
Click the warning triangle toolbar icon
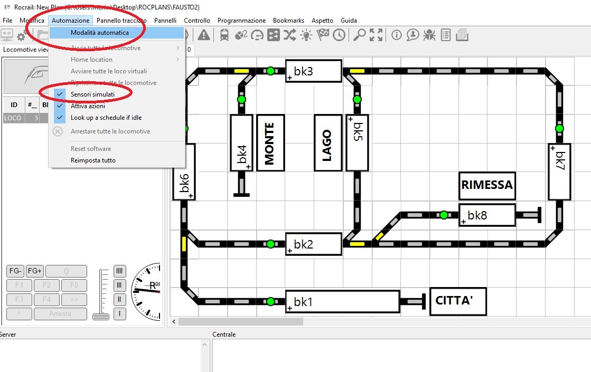click(204, 35)
